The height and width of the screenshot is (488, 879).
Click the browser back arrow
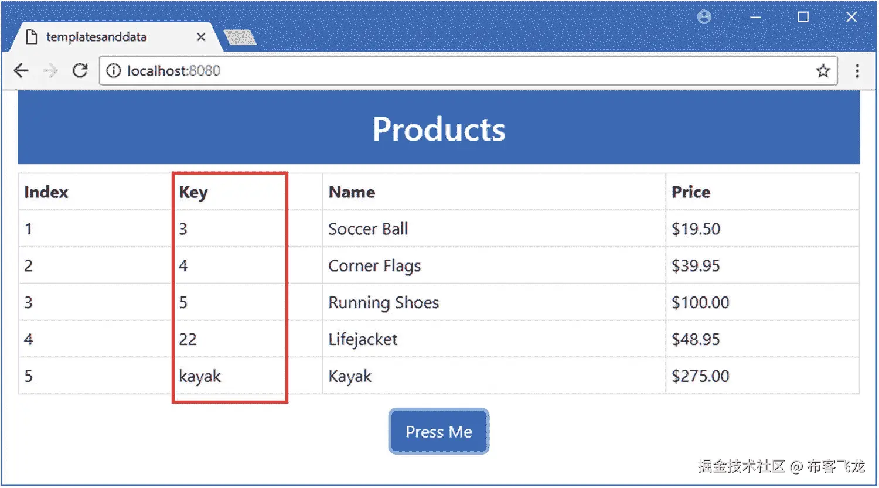21,71
